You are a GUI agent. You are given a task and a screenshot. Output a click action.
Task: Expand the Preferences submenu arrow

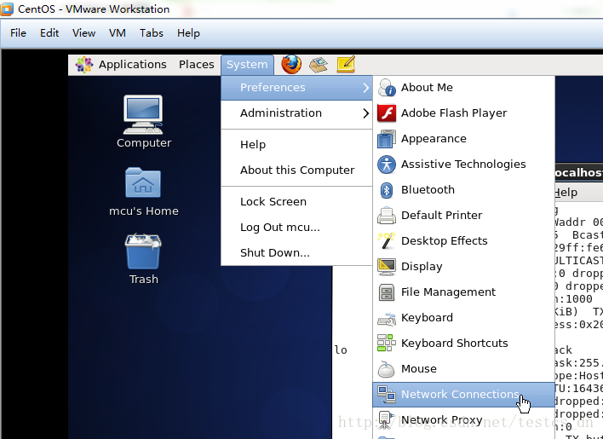(x=365, y=88)
